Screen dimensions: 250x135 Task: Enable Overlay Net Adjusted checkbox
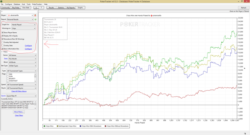(x=2, y=42)
